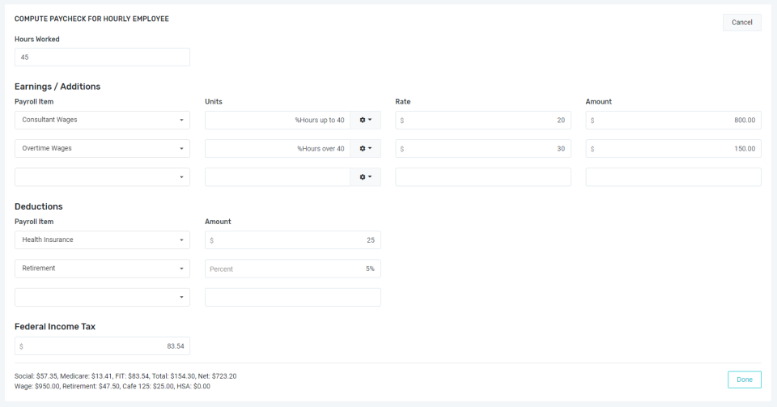This screenshot has height=407, width=777.
Task: Focus the Hours Worked field
Action: 102,57
